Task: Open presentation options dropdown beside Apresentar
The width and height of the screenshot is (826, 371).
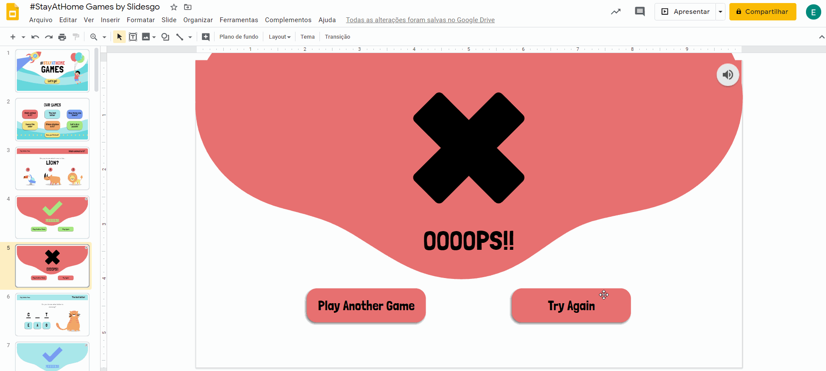Action: pos(720,12)
